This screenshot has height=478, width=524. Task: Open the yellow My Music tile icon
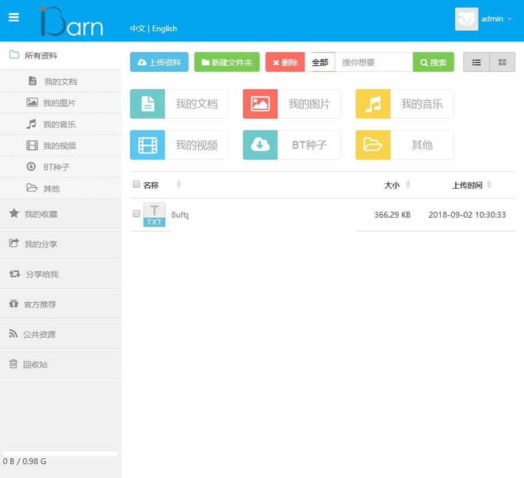[373, 104]
